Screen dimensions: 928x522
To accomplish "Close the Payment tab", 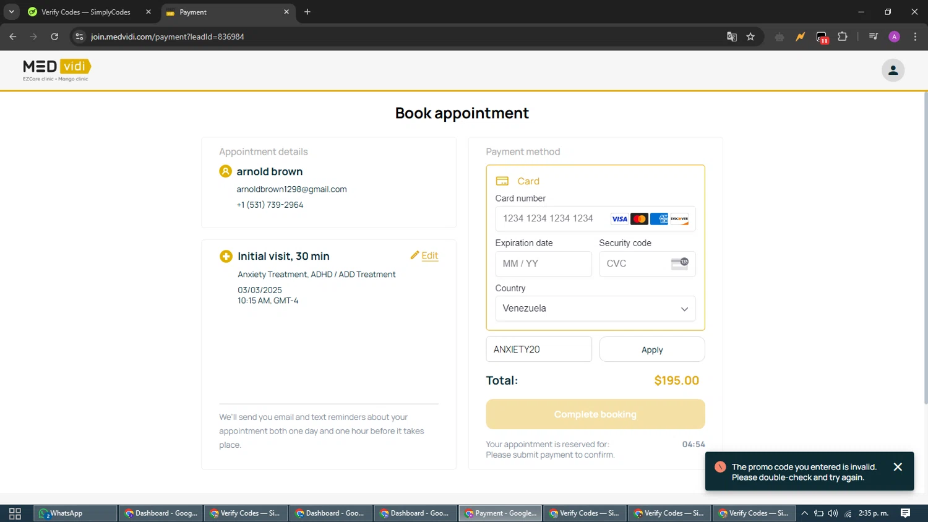I will pos(286,12).
